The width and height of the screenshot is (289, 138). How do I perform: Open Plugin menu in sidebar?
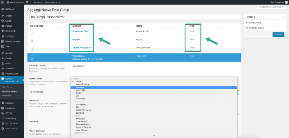tap(8, 58)
